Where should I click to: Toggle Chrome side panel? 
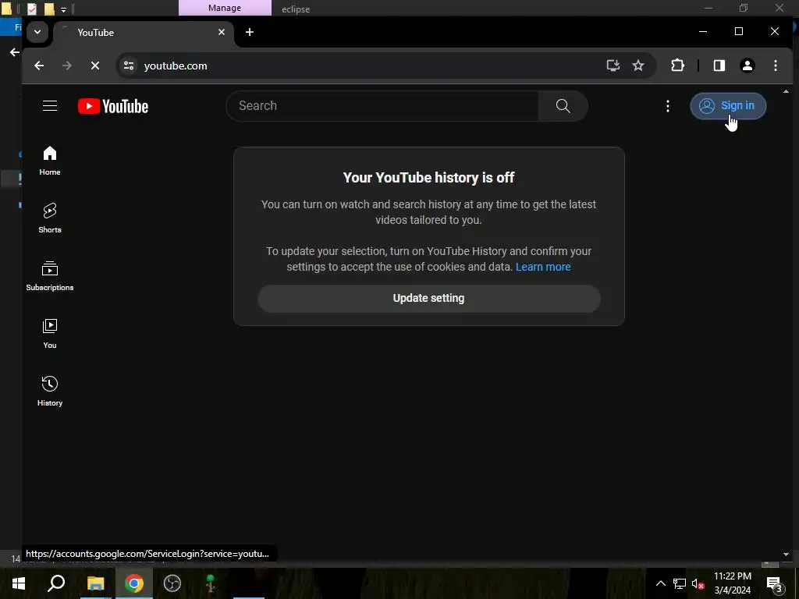pyautogui.click(x=719, y=66)
